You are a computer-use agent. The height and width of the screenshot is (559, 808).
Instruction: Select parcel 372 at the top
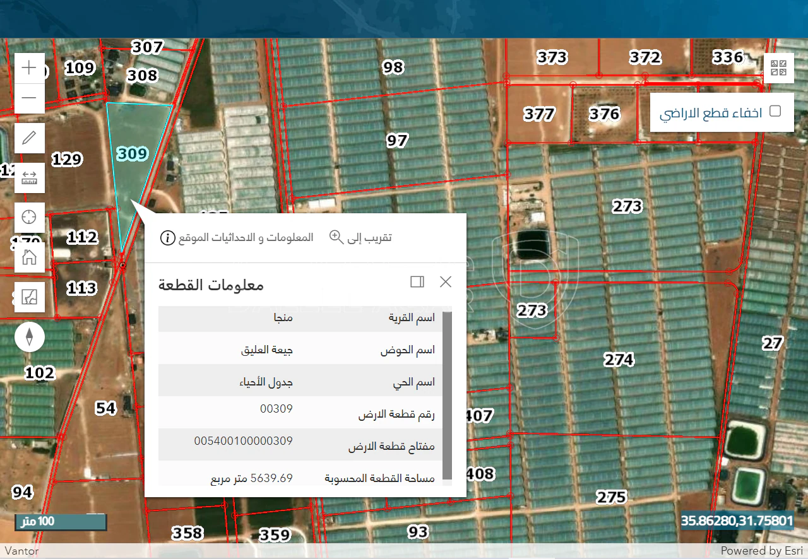click(645, 57)
